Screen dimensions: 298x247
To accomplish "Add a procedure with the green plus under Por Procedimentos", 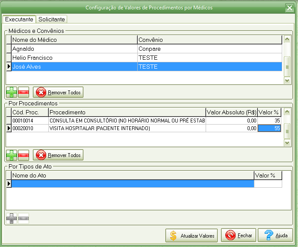I will coord(12,155).
